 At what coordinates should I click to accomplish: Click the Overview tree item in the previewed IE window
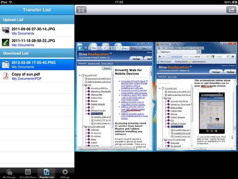click(95, 130)
